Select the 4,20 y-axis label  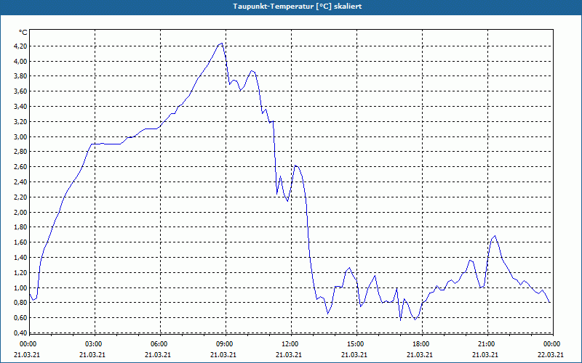[20, 46]
